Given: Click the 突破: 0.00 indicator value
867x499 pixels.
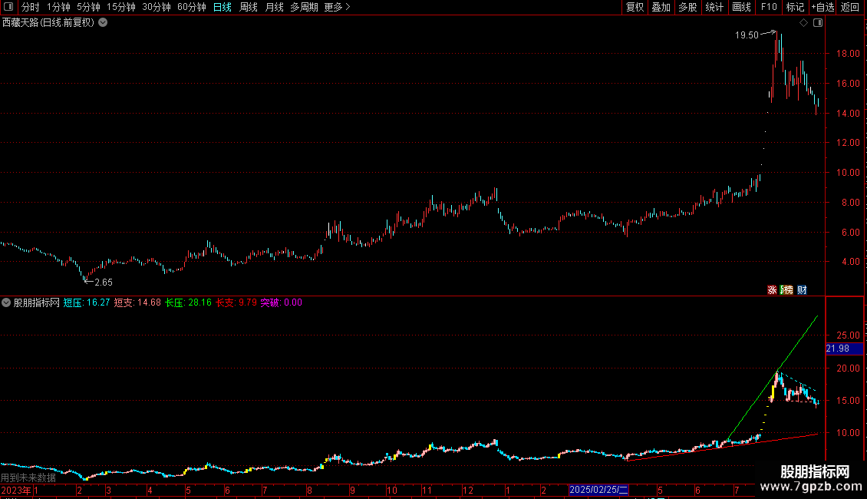Looking at the screenshot, I should 282,302.
